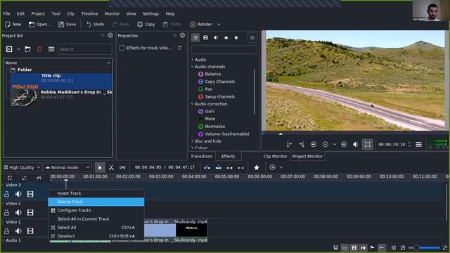Lock the Video 3 track
This screenshot has height=253, width=450.
(x=6, y=194)
